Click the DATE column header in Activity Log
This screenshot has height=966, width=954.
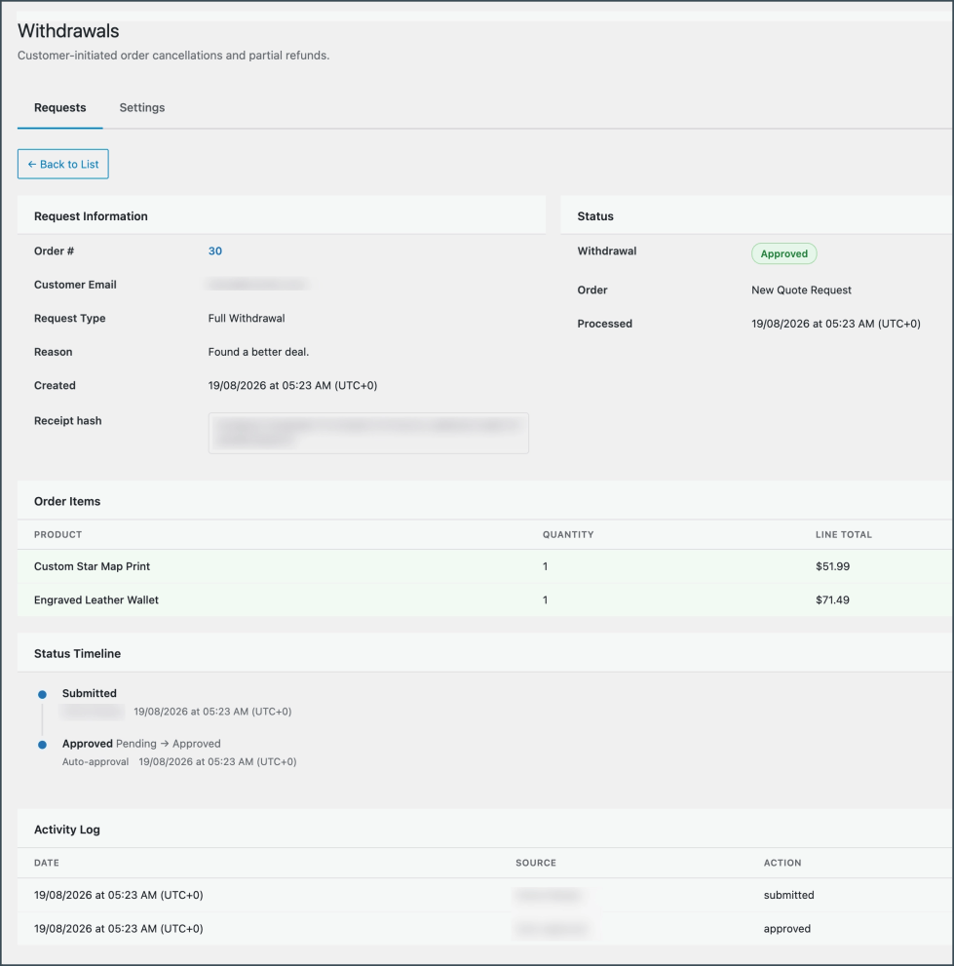(47, 863)
